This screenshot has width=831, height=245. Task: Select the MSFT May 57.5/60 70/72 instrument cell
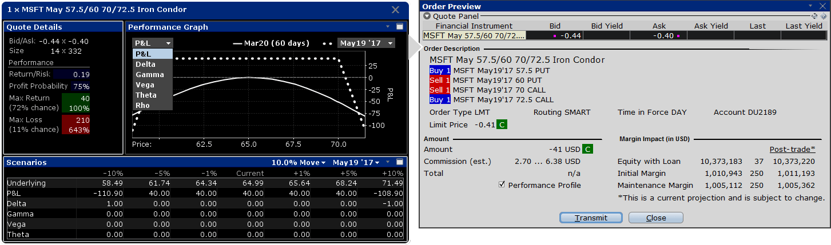[x=474, y=35]
